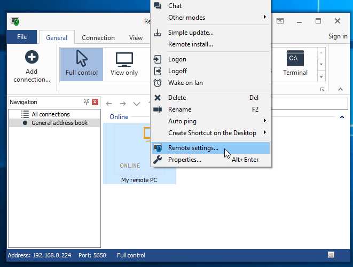This screenshot has width=353, height=267.
Task: Select General address book in tree
Action: (58, 123)
